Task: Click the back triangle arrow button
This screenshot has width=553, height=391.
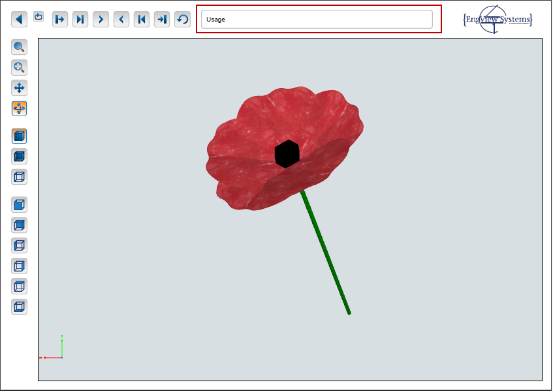Action: point(19,20)
